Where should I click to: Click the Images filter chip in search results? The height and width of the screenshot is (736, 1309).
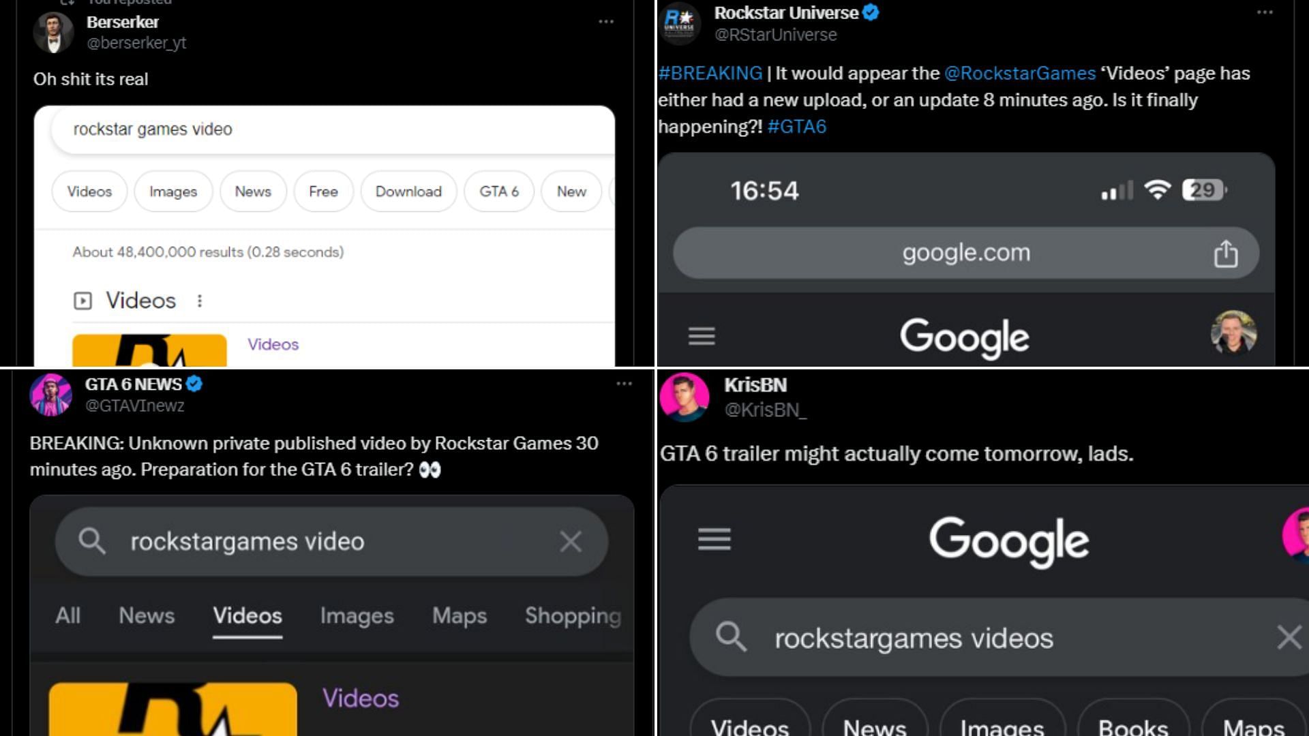coord(174,191)
